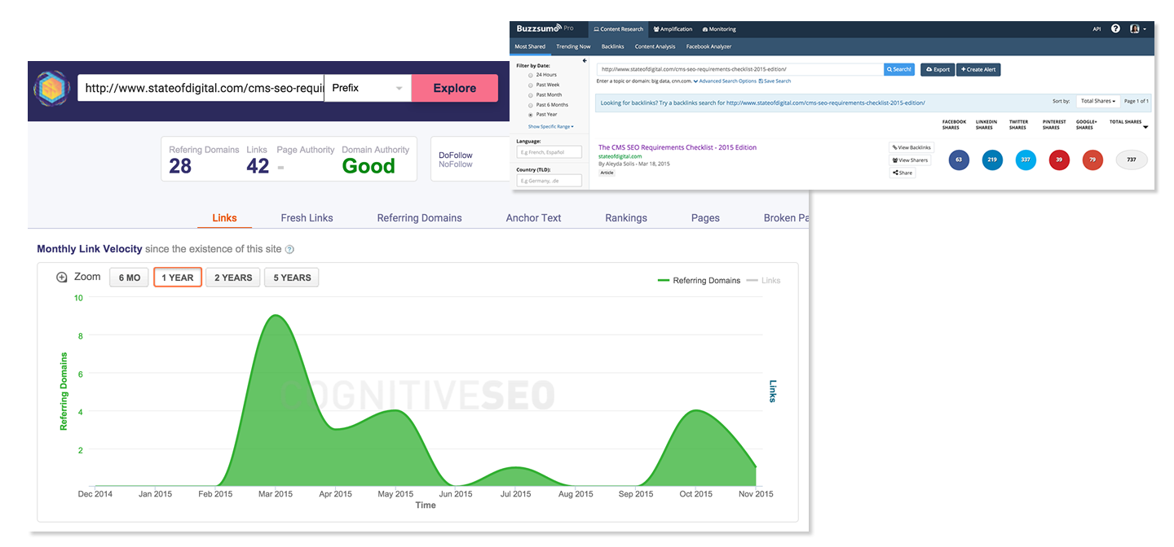Viewport: 1174px width, 547px height.
Task: Click the cognitiveSEO cube logo
Action: pyautogui.click(x=51, y=88)
